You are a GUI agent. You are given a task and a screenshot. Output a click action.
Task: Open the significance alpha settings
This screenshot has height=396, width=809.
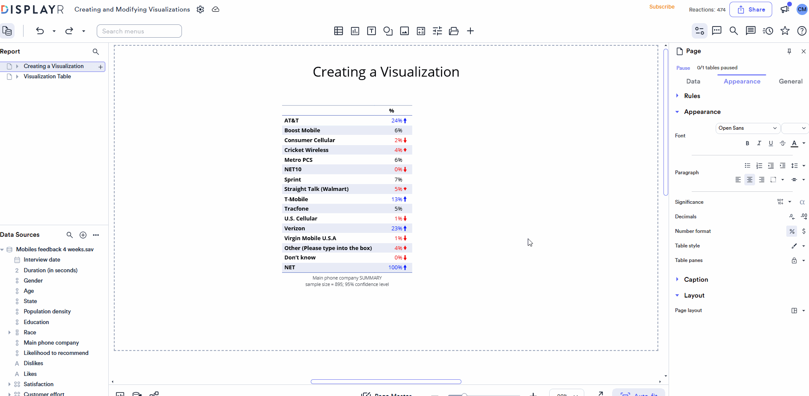click(x=803, y=202)
